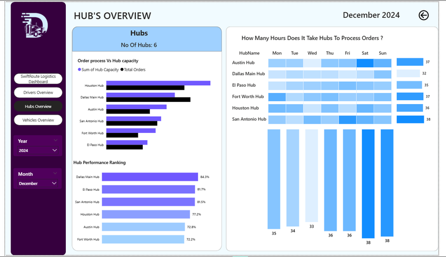
Task: Click 'No Of Hubs: 6' card text
Action: click(139, 45)
